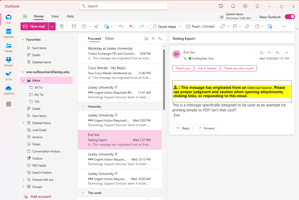The height and width of the screenshot is (200, 299).
Task: Collapse the eve.vuilleumier@lesley.edu account
Action: point(23,72)
